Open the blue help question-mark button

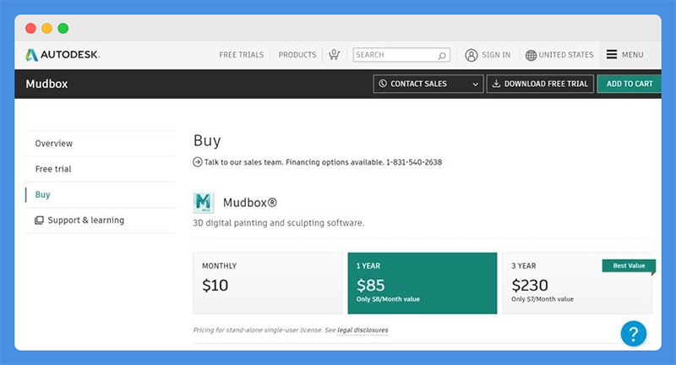(633, 334)
